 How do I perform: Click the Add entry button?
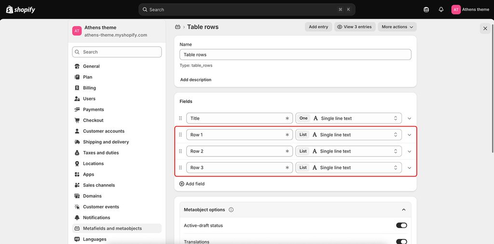click(318, 27)
